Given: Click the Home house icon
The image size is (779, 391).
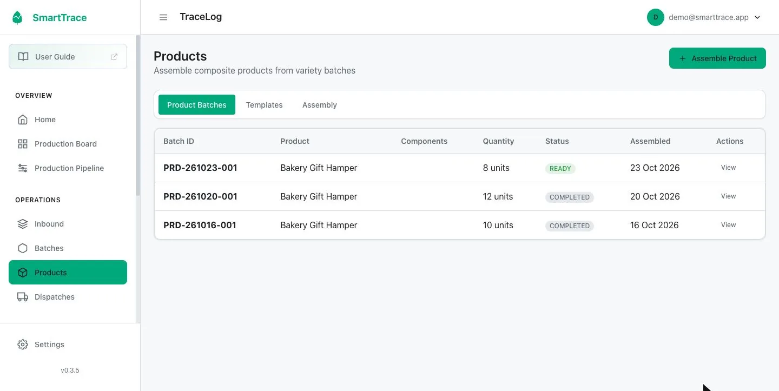Looking at the screenshot, I should coord(23,120).
